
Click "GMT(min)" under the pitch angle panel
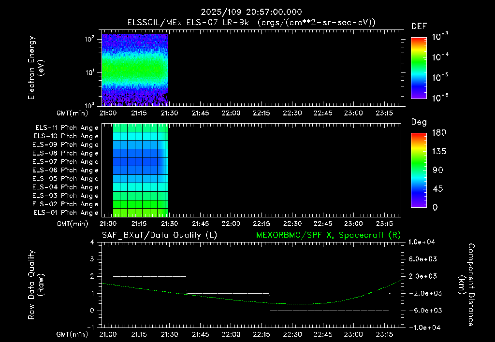pos(73,224)
